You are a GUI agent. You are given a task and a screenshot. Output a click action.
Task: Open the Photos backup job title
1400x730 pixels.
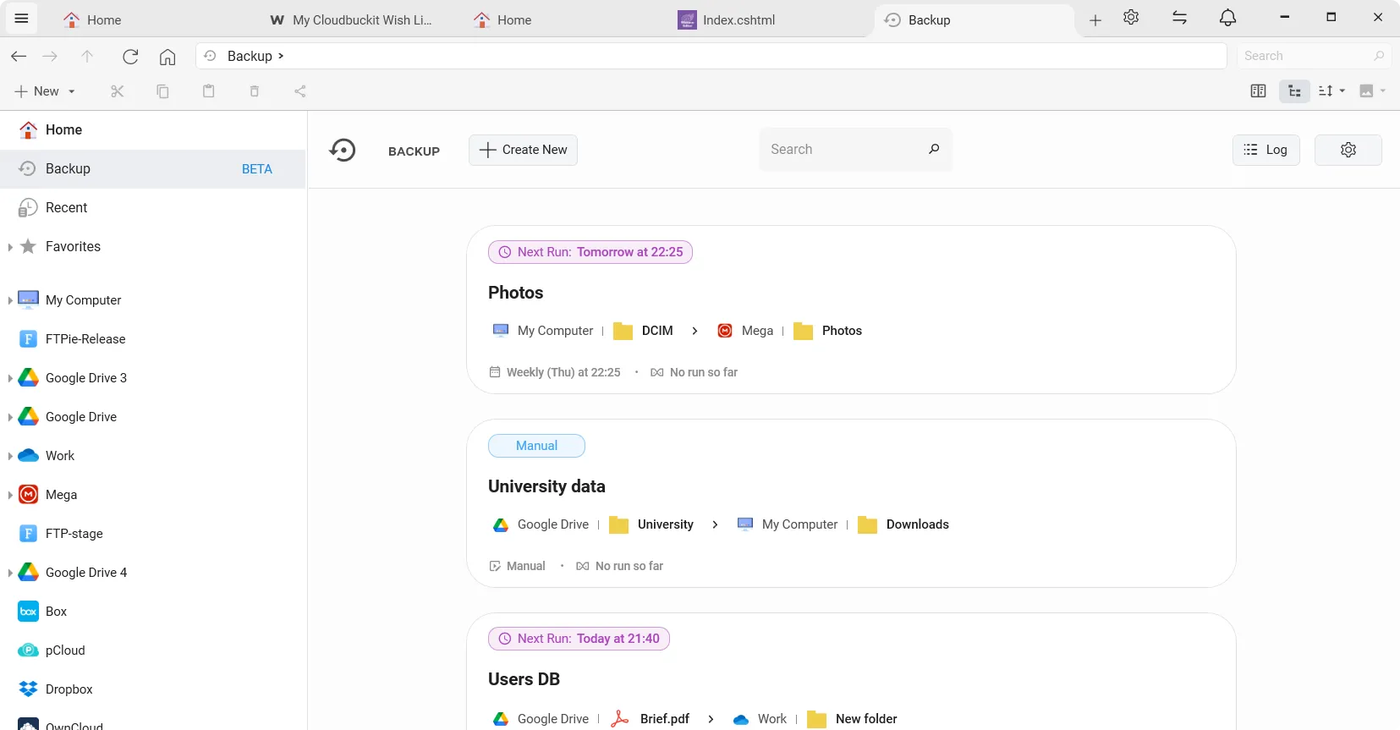pyautogui.click(x=515, y=293)
